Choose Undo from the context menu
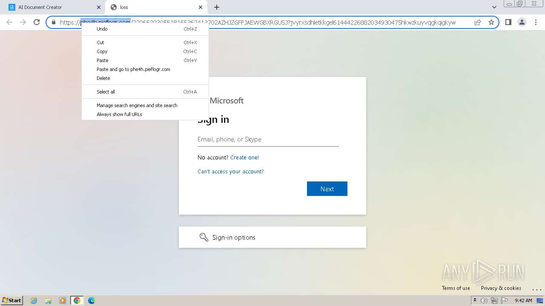The width and height of the screenshot is (545, 306). pyautogui.click(x=145, y=29)
